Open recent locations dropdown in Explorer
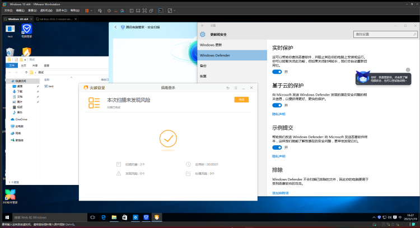 (x=21, y=73)
